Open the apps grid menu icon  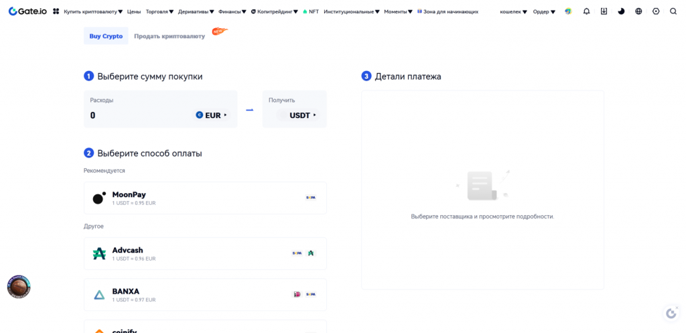(56, 11)
